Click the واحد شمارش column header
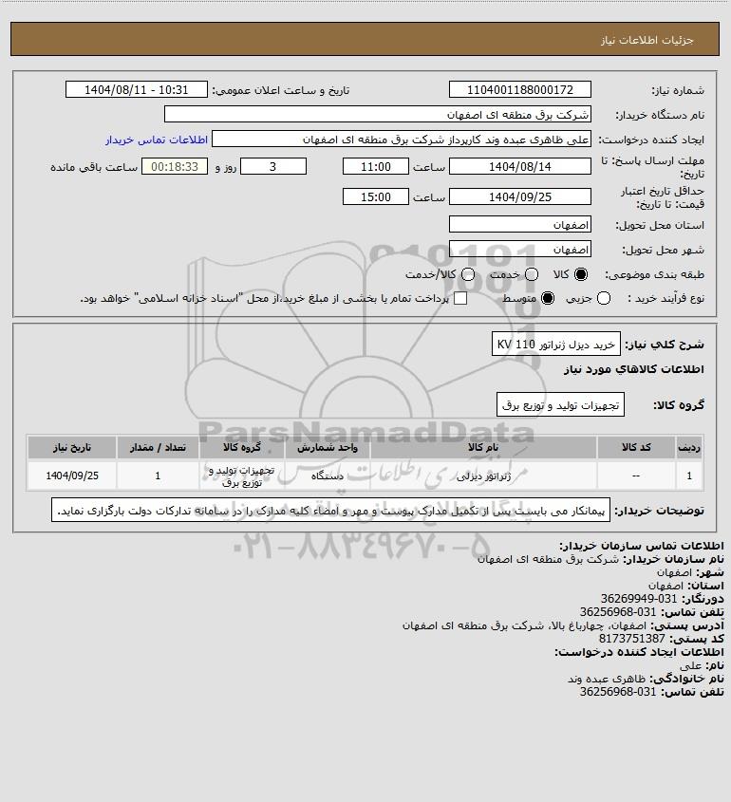This screenshot has width=731, height=802. point(328,448)
